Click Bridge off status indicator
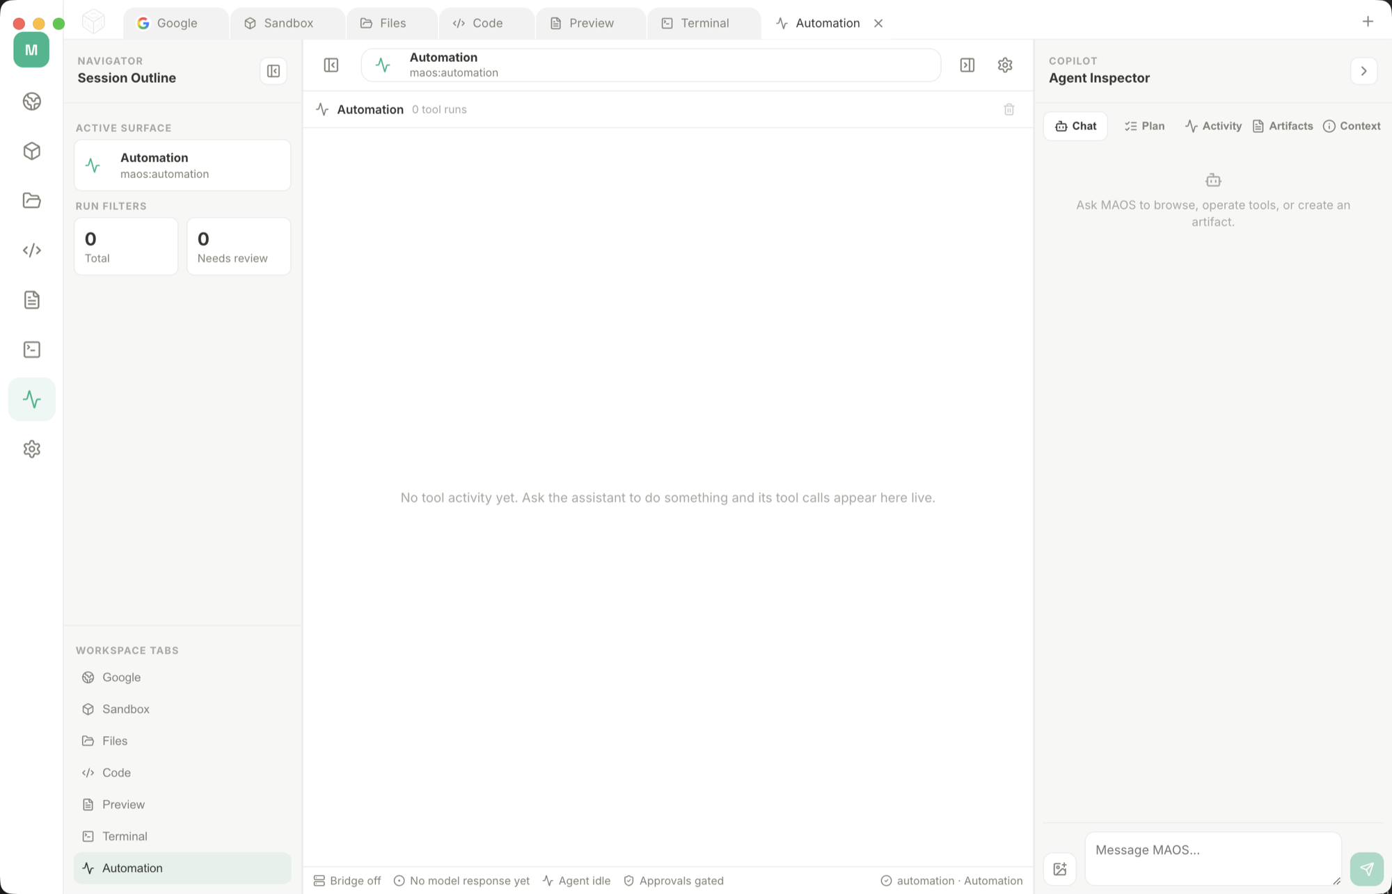Image resolution: width=1392 pixels, height=894 pixels. tap(347, 881)
